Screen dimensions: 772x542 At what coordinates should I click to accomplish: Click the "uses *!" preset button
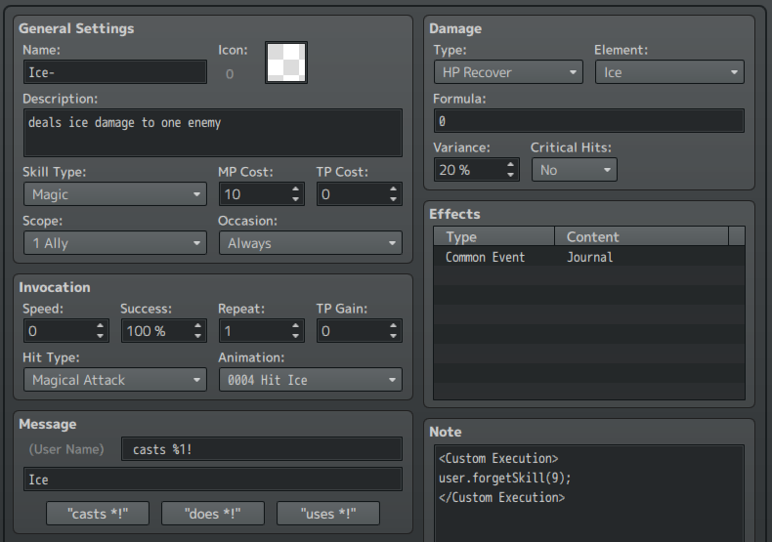click(x=328, y=514)
